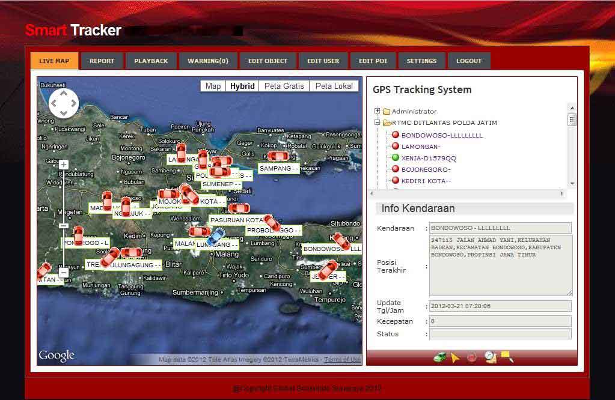Click the red status circle beside LAMONGAN-
This screenshot has width=615, height=400.
[x=395, y=146]
